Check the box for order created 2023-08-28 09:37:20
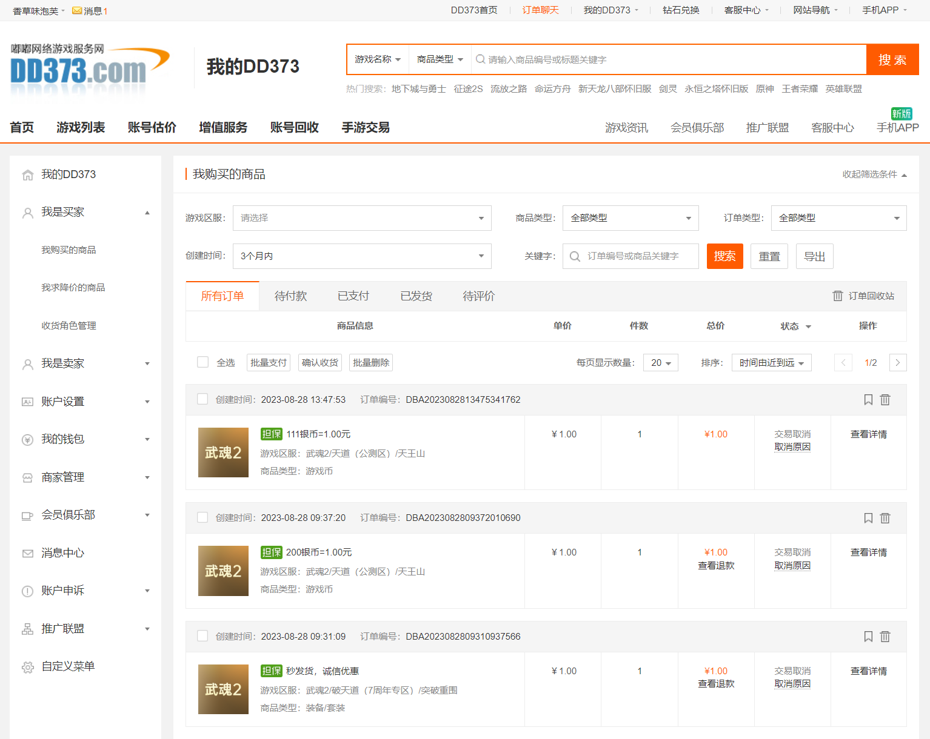Screen dimensions: 930x739 (x=202, y=517)
